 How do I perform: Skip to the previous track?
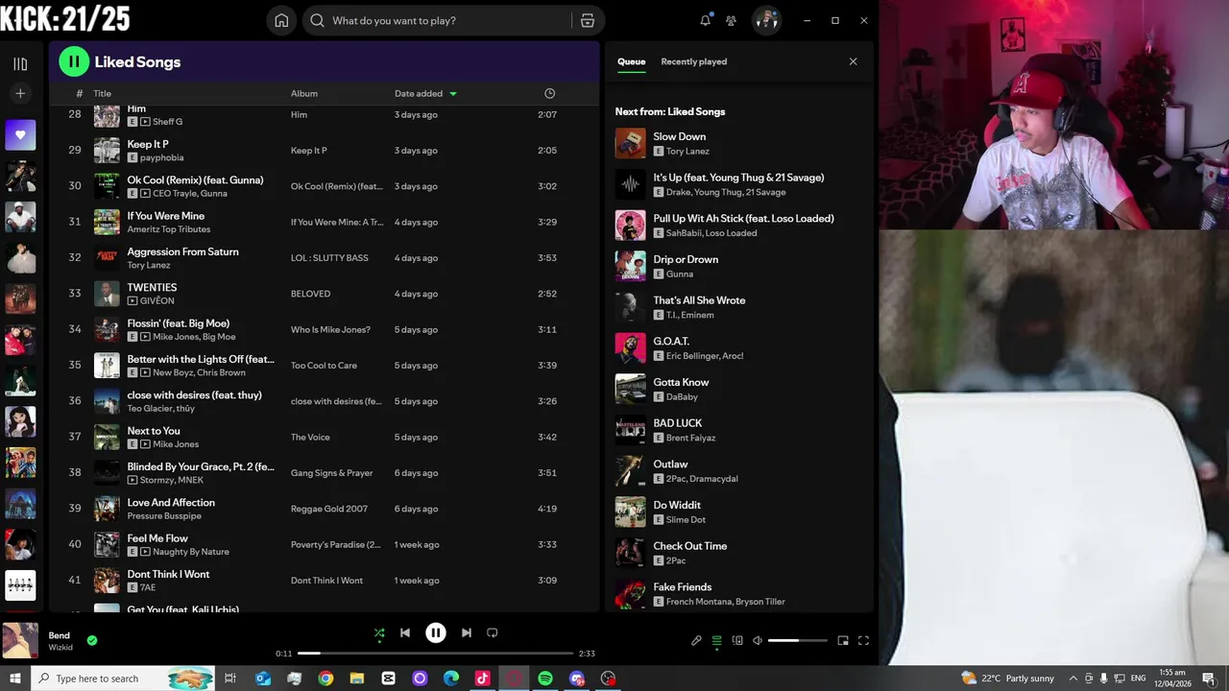coord(405,632)
